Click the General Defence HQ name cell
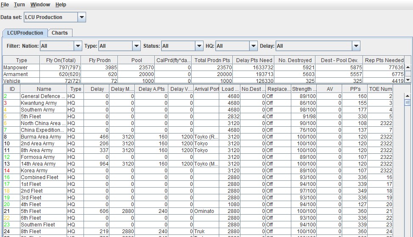Viewport: 413px width, 237px height. point(43,96)
